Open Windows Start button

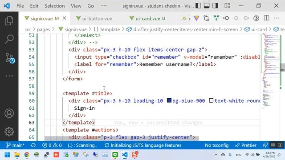coord(7,155)
